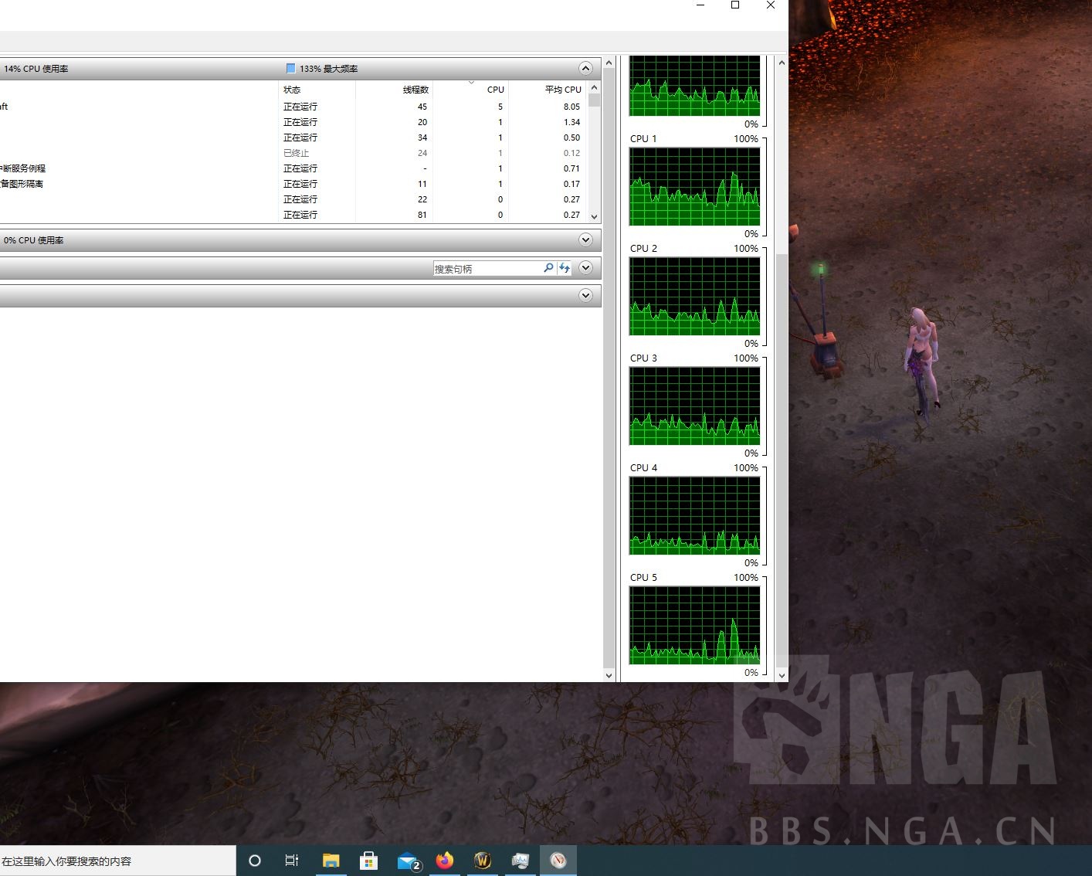Click the Cortana circle icon
Viewport: 1092px width, 876px height.
pos(255,861)
